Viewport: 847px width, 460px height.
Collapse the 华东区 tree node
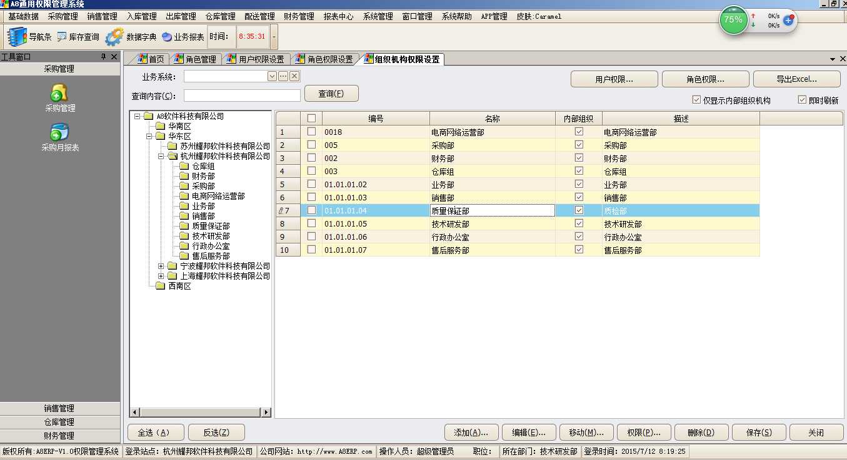[x=149, y=136]
